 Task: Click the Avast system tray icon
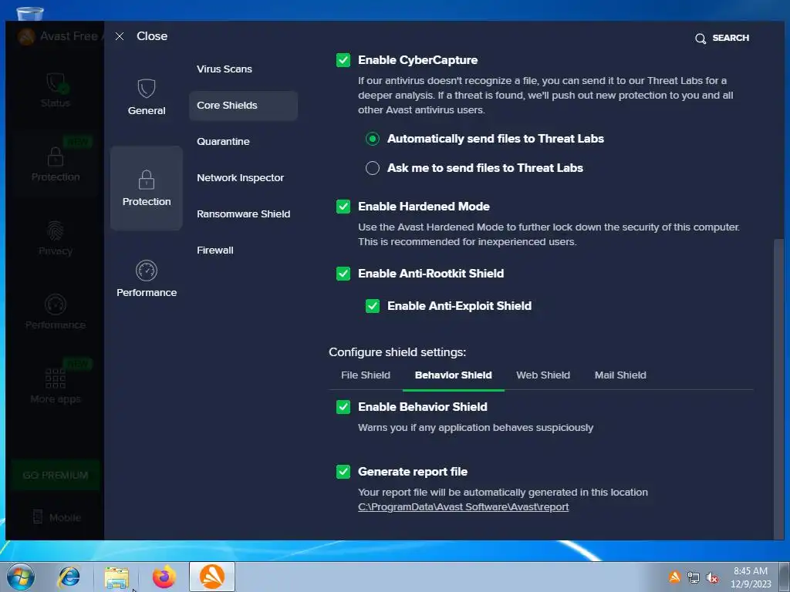pyautogui.click(x=674, y=577)
